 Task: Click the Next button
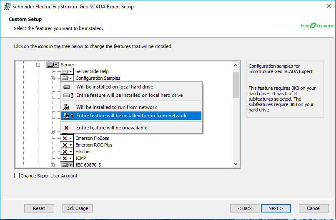coord(276,208)
